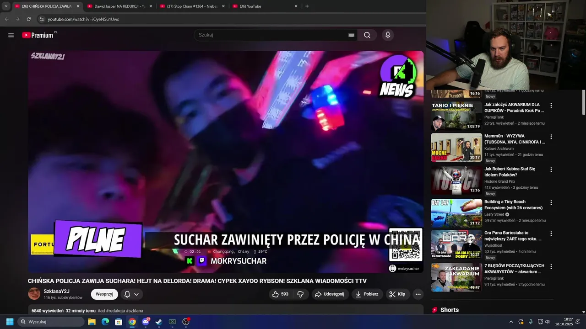586x329 pixels.
Task: Open Gra Pana Bartosiaka video thumbnail
Action: [456, 244]
